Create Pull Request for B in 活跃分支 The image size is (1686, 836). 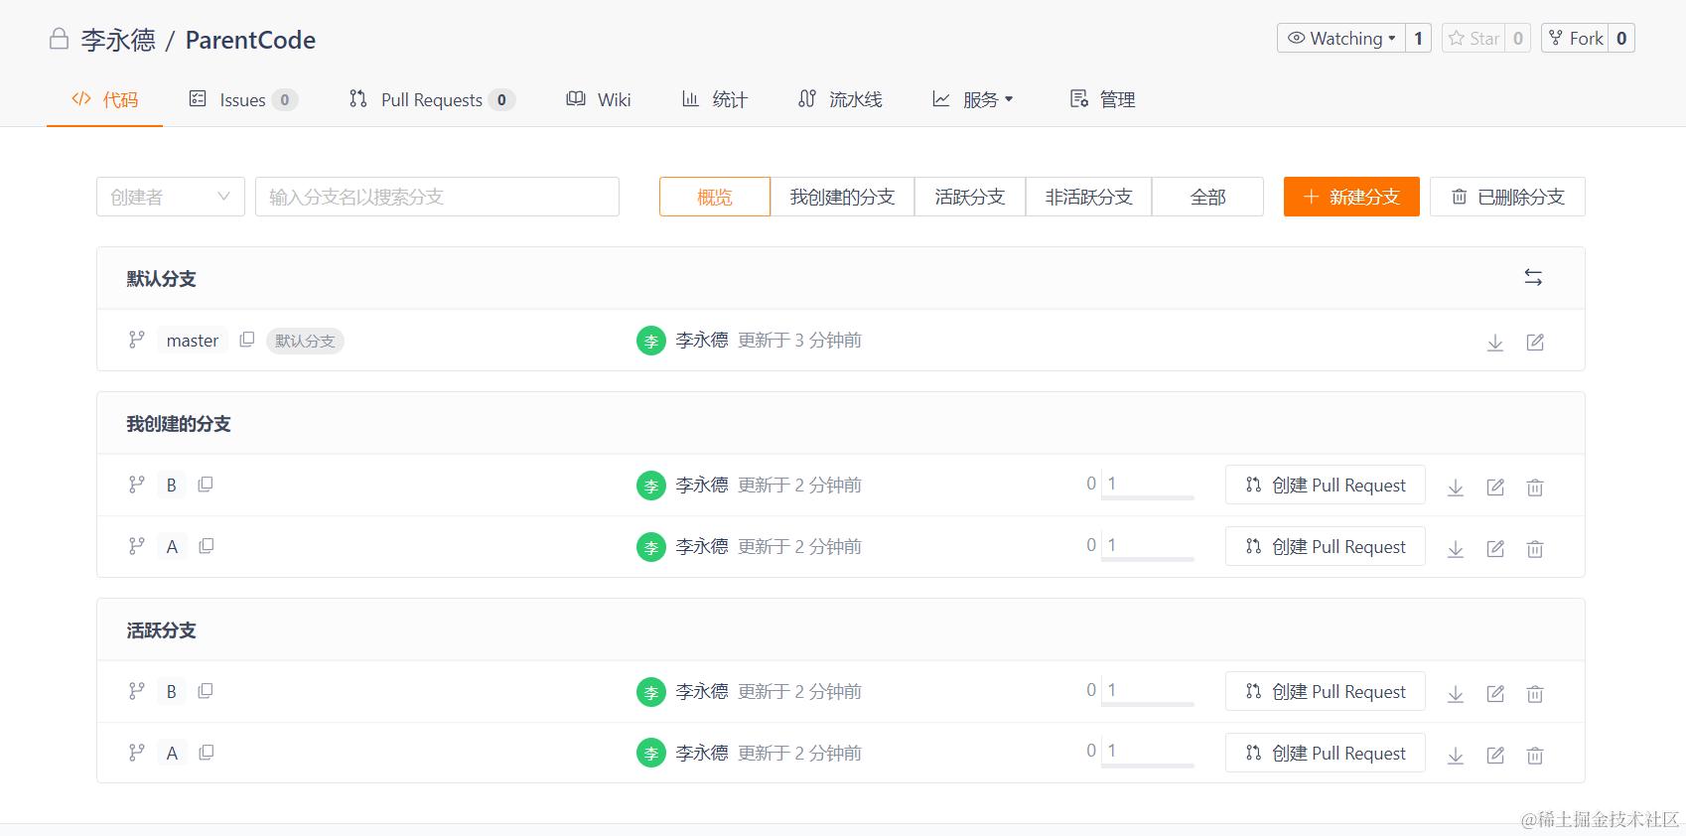[x=1326, y=691]
